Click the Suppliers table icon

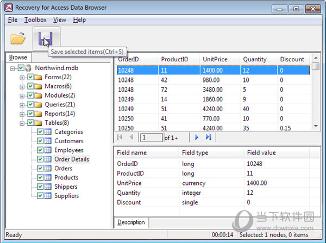pos(48,196)
